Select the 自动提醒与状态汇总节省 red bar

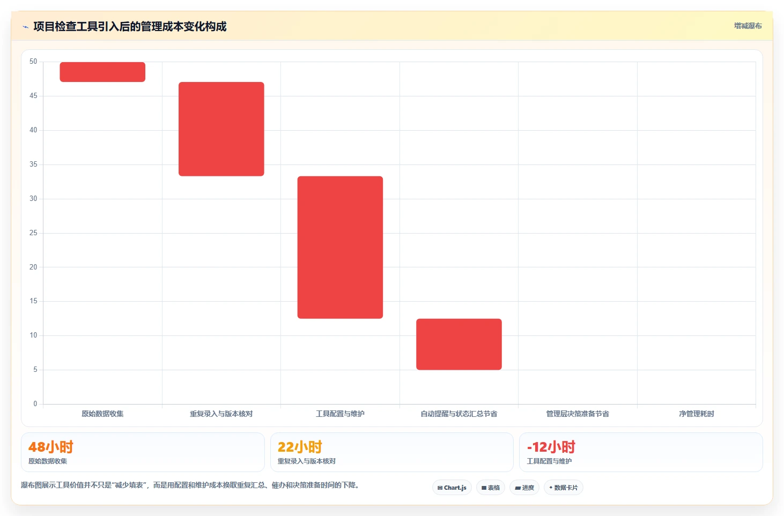[x=459, y=345]
